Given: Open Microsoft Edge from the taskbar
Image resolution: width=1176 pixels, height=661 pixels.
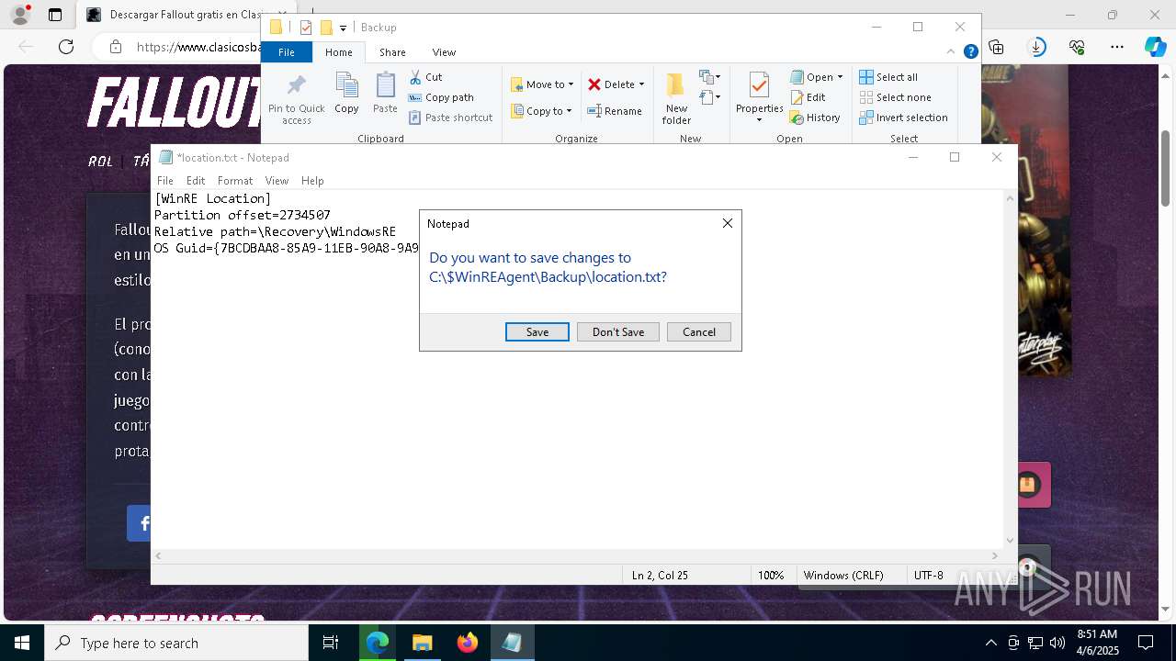Looking at the screenshot, I should tap(378, 643).
